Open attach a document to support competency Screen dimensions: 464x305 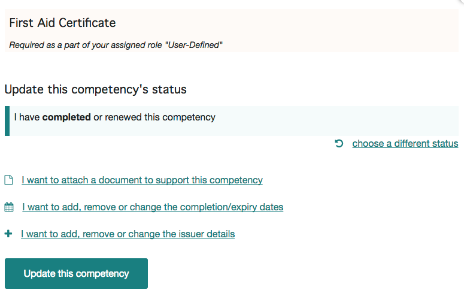142,180
